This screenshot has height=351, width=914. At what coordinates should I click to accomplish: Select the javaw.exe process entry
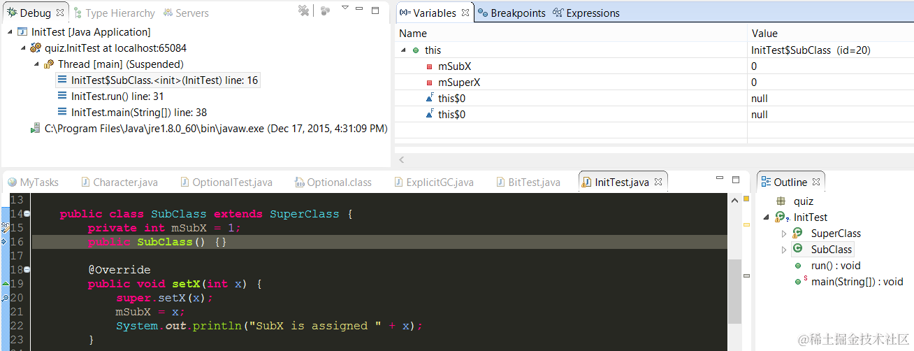(x=209, y=129)
